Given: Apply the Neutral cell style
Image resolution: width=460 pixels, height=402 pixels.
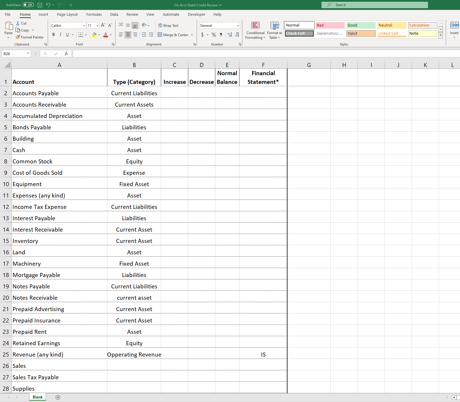Looking at the screenshot, I should (x=392, y=25).
